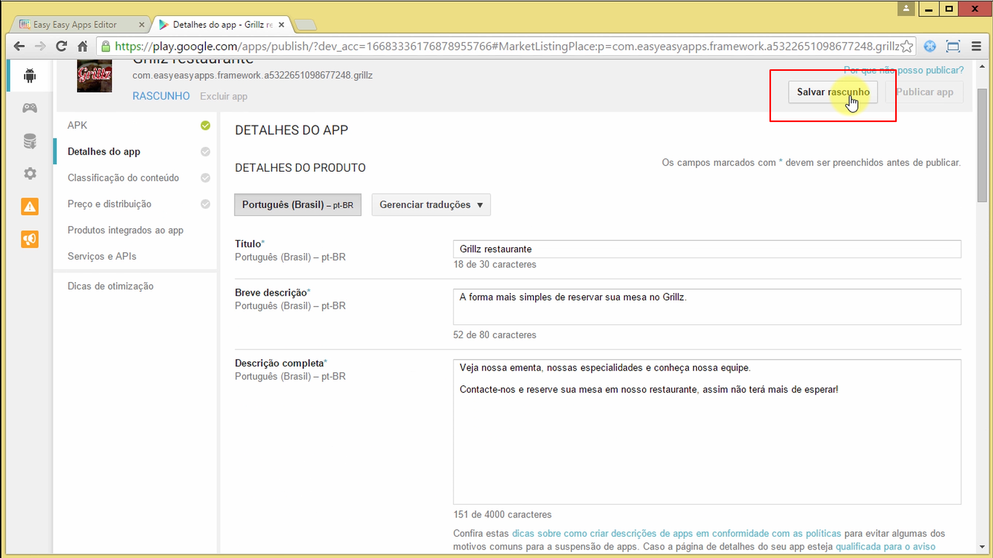
Task: Click the orange megaphone announcements icon
Action: [29, 239]
